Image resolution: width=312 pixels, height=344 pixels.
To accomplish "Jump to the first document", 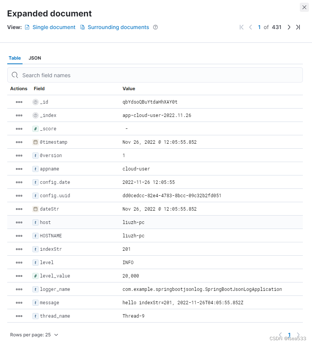I will click(x=241, y=27).
